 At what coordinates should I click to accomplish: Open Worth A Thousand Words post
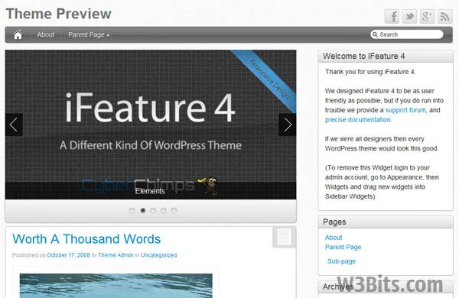pos(86,239)
